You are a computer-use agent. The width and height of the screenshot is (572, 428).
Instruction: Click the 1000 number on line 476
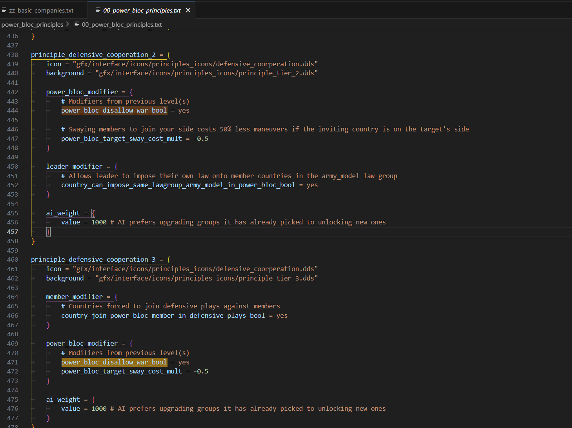(99, 408)
